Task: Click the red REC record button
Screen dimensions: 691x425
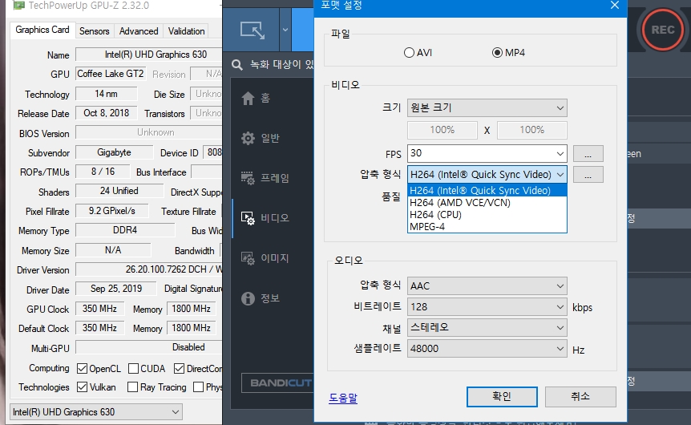Action: 662,30
